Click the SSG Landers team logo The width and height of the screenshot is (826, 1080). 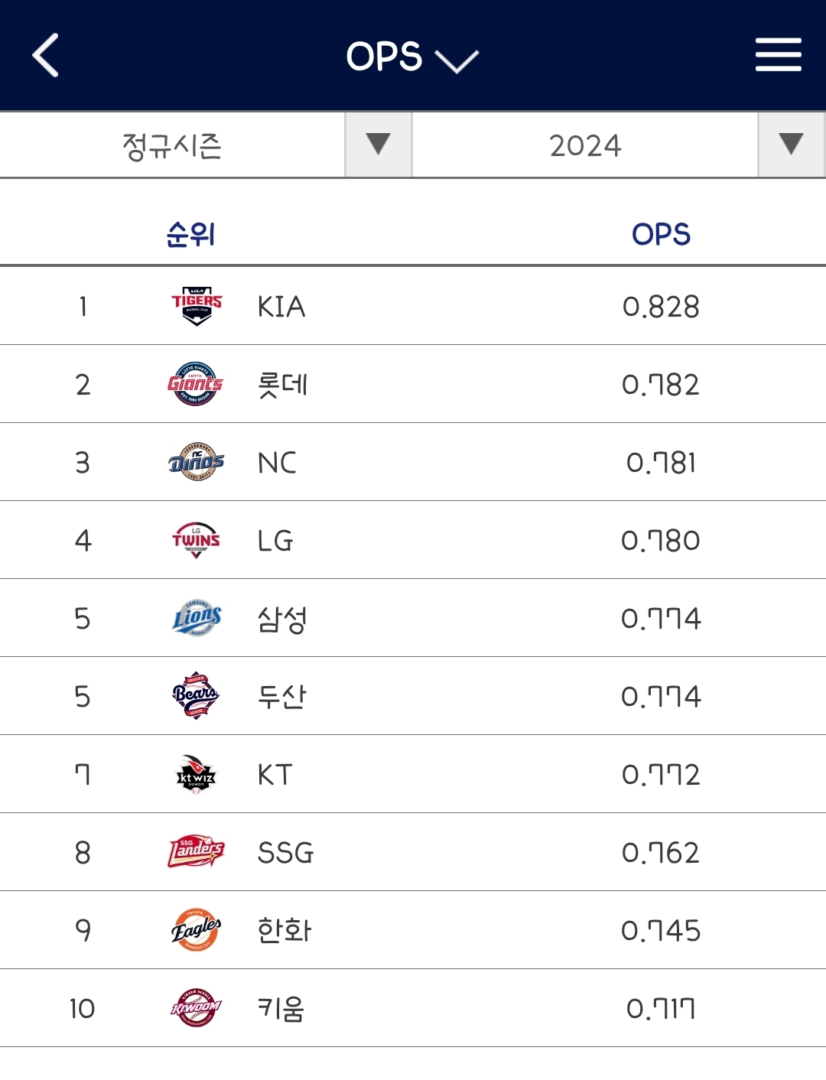[196, 852]
